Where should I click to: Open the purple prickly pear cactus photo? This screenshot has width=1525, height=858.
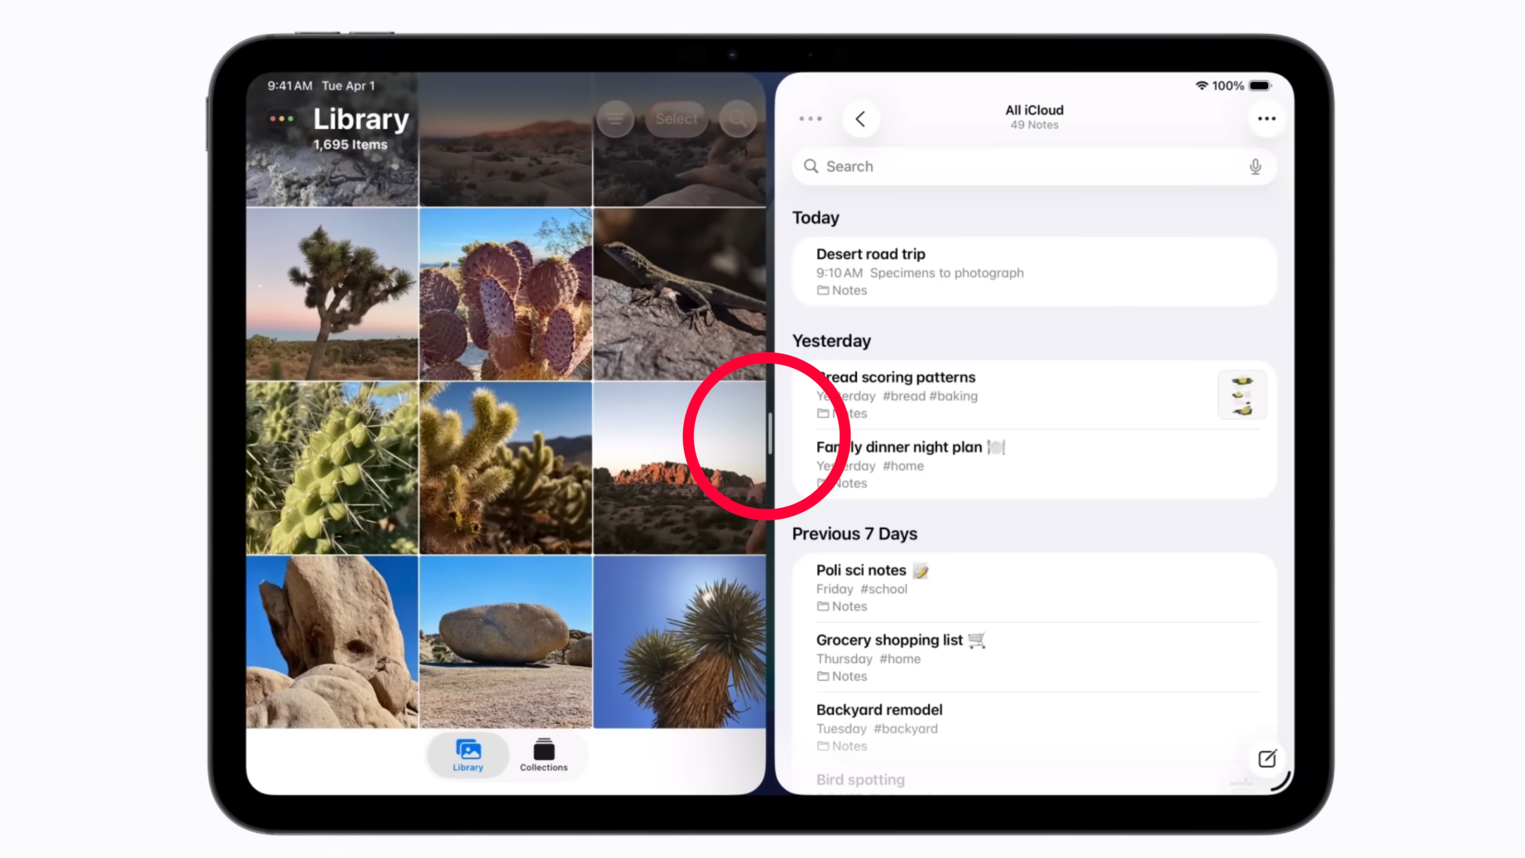point(505,294)
